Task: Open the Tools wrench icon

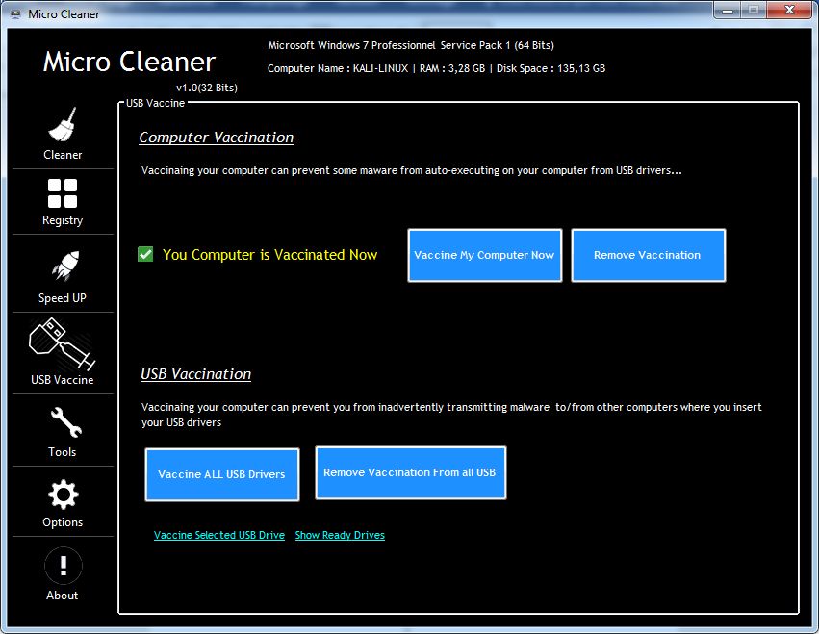Action: 65,422
